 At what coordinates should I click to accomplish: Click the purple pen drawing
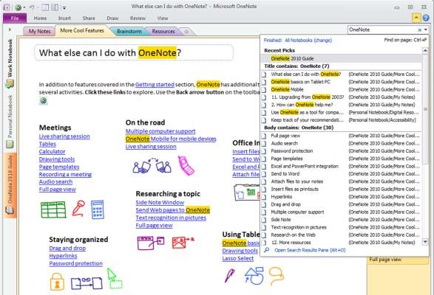(229, 275)
